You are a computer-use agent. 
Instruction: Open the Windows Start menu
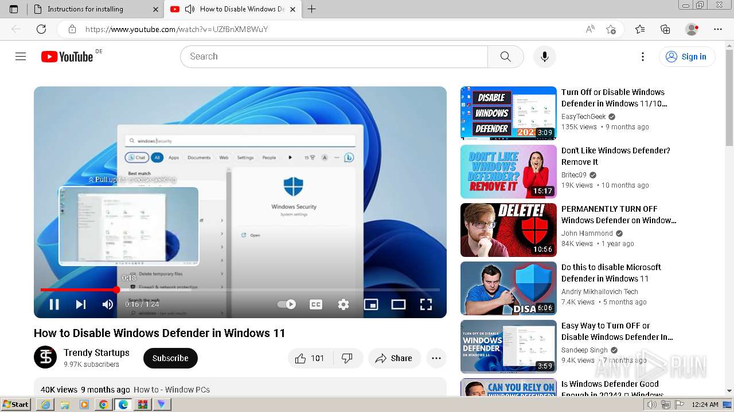[16, 405]
